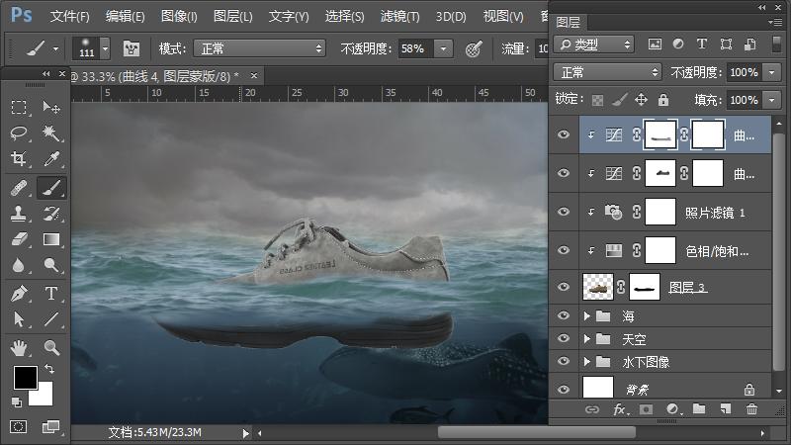
Task: Hide the 色相/饱和 layer
Action: pyautogui.click(x=564, y=250)
